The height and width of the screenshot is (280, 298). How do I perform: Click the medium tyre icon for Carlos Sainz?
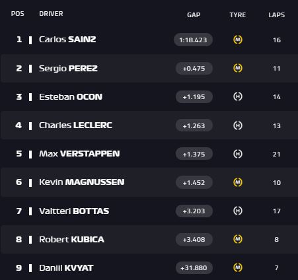coord(238,40)
